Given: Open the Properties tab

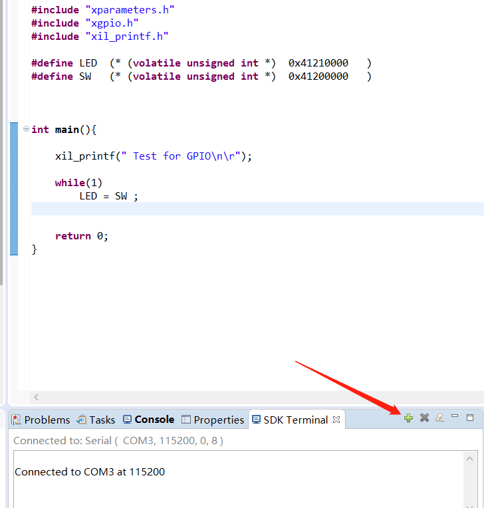Looking at the screenshot, I should (213, 420).
